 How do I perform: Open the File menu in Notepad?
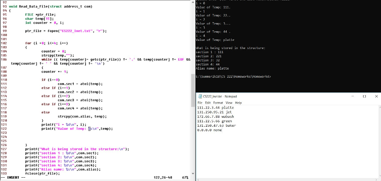point(200,103)
